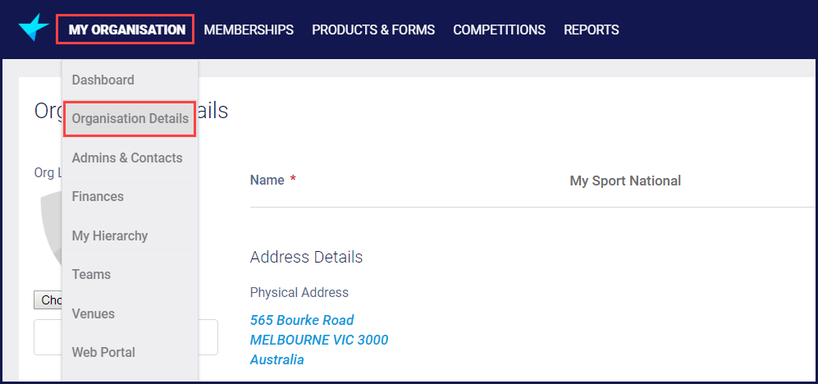Open Venues menu entry
Screen dimensions: 818x384
94,313
